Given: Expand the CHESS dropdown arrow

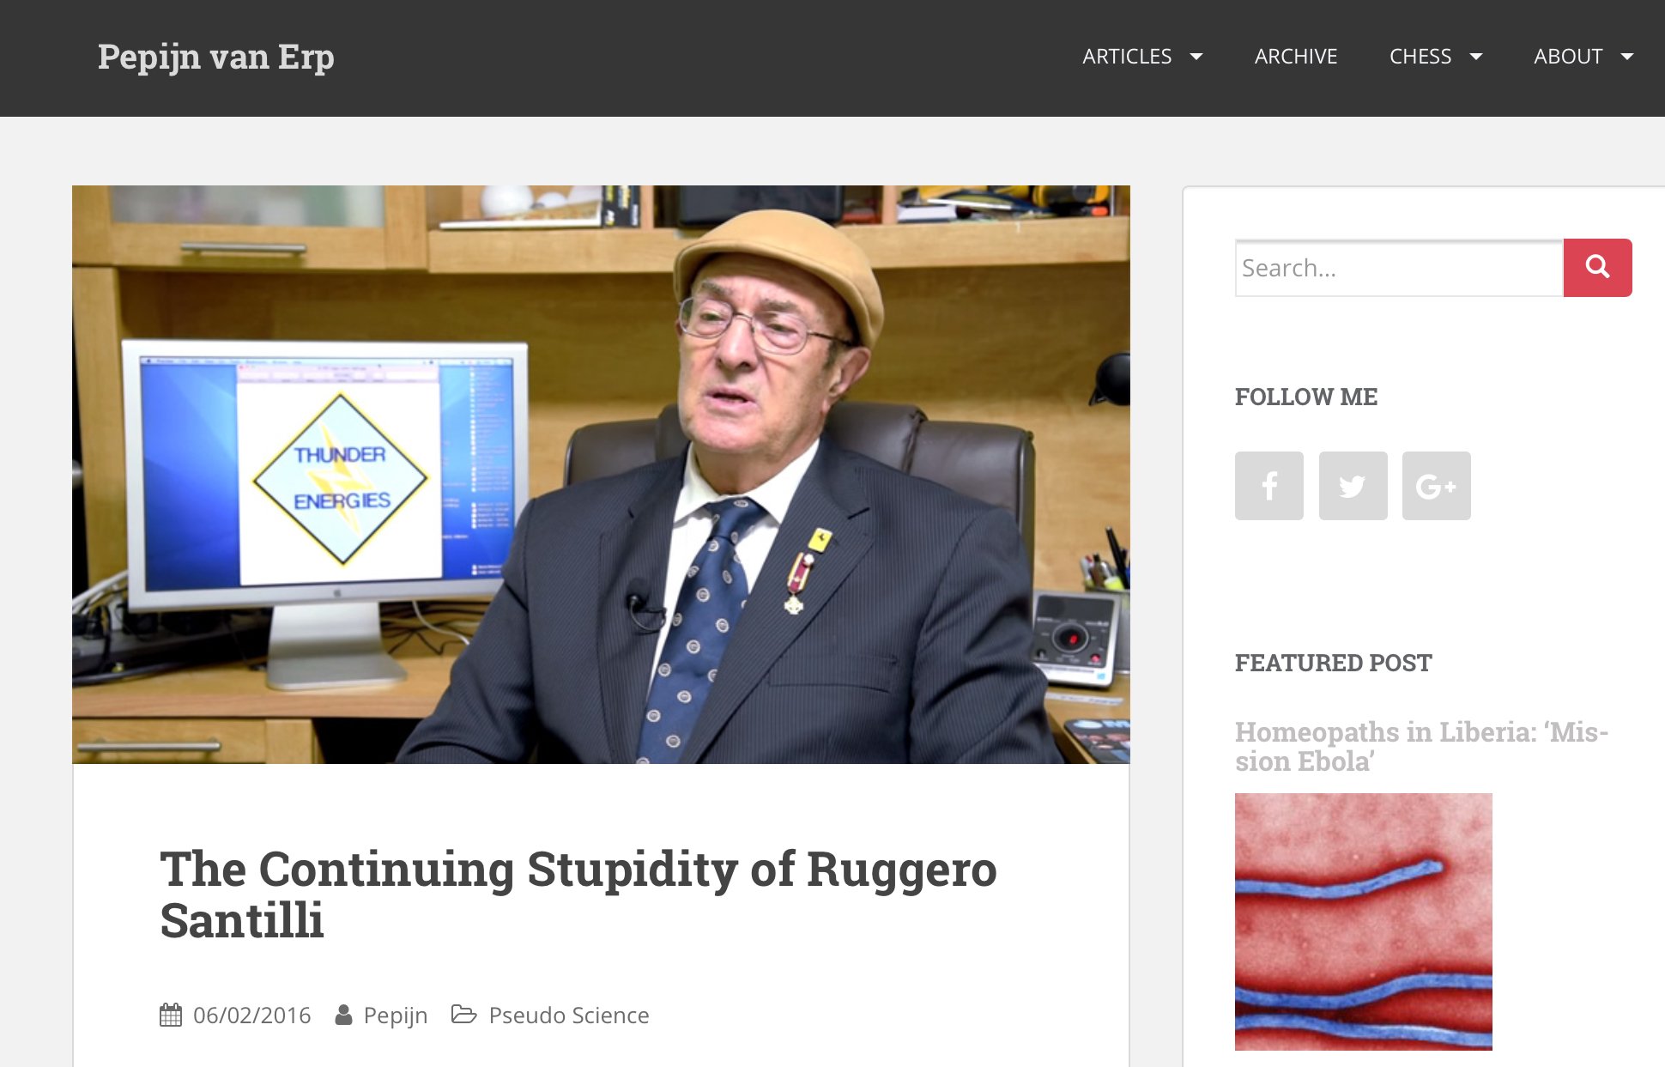Looking at the screenshot, I should click(x=1476, y=57).
